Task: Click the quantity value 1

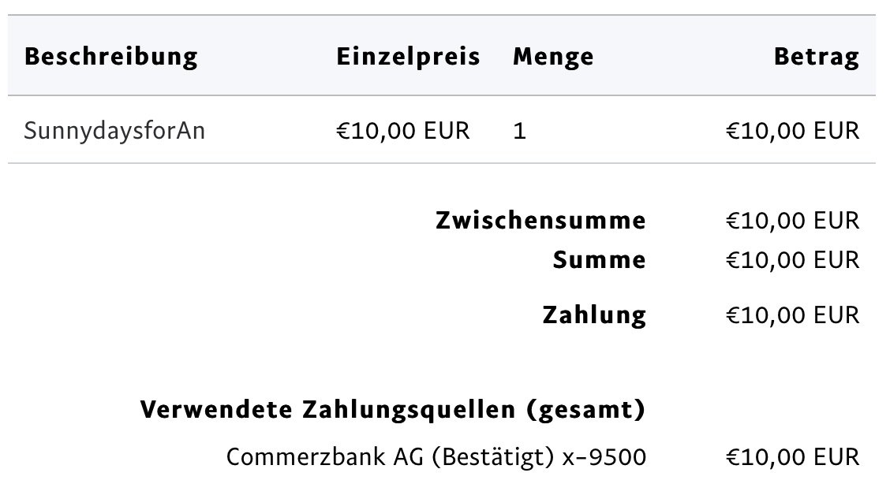Action: click(519, 131)
